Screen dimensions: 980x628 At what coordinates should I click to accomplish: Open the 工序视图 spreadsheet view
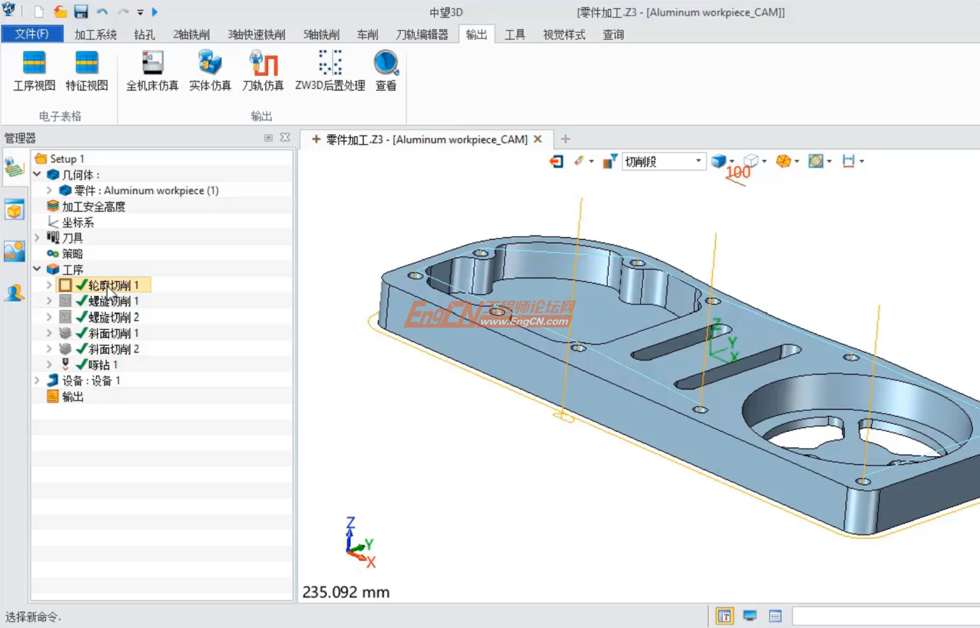pyautogui.click(x=34, y=70)
